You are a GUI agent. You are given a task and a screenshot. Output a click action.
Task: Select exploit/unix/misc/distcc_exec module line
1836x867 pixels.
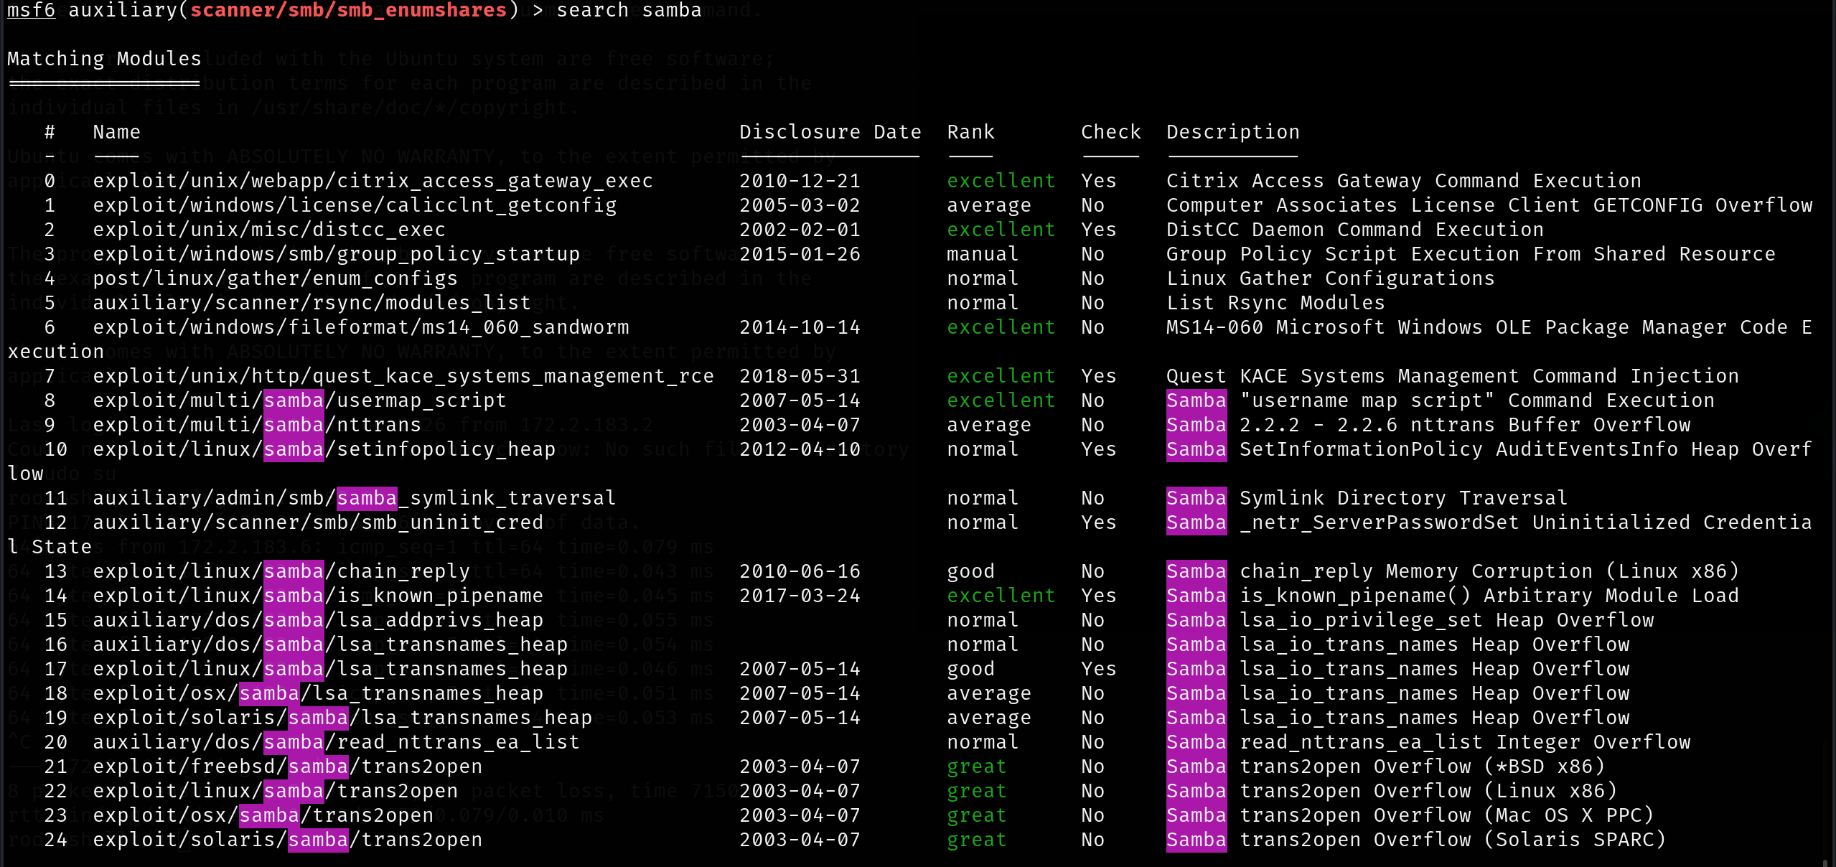pyautogui.click(x=269, y=230)
